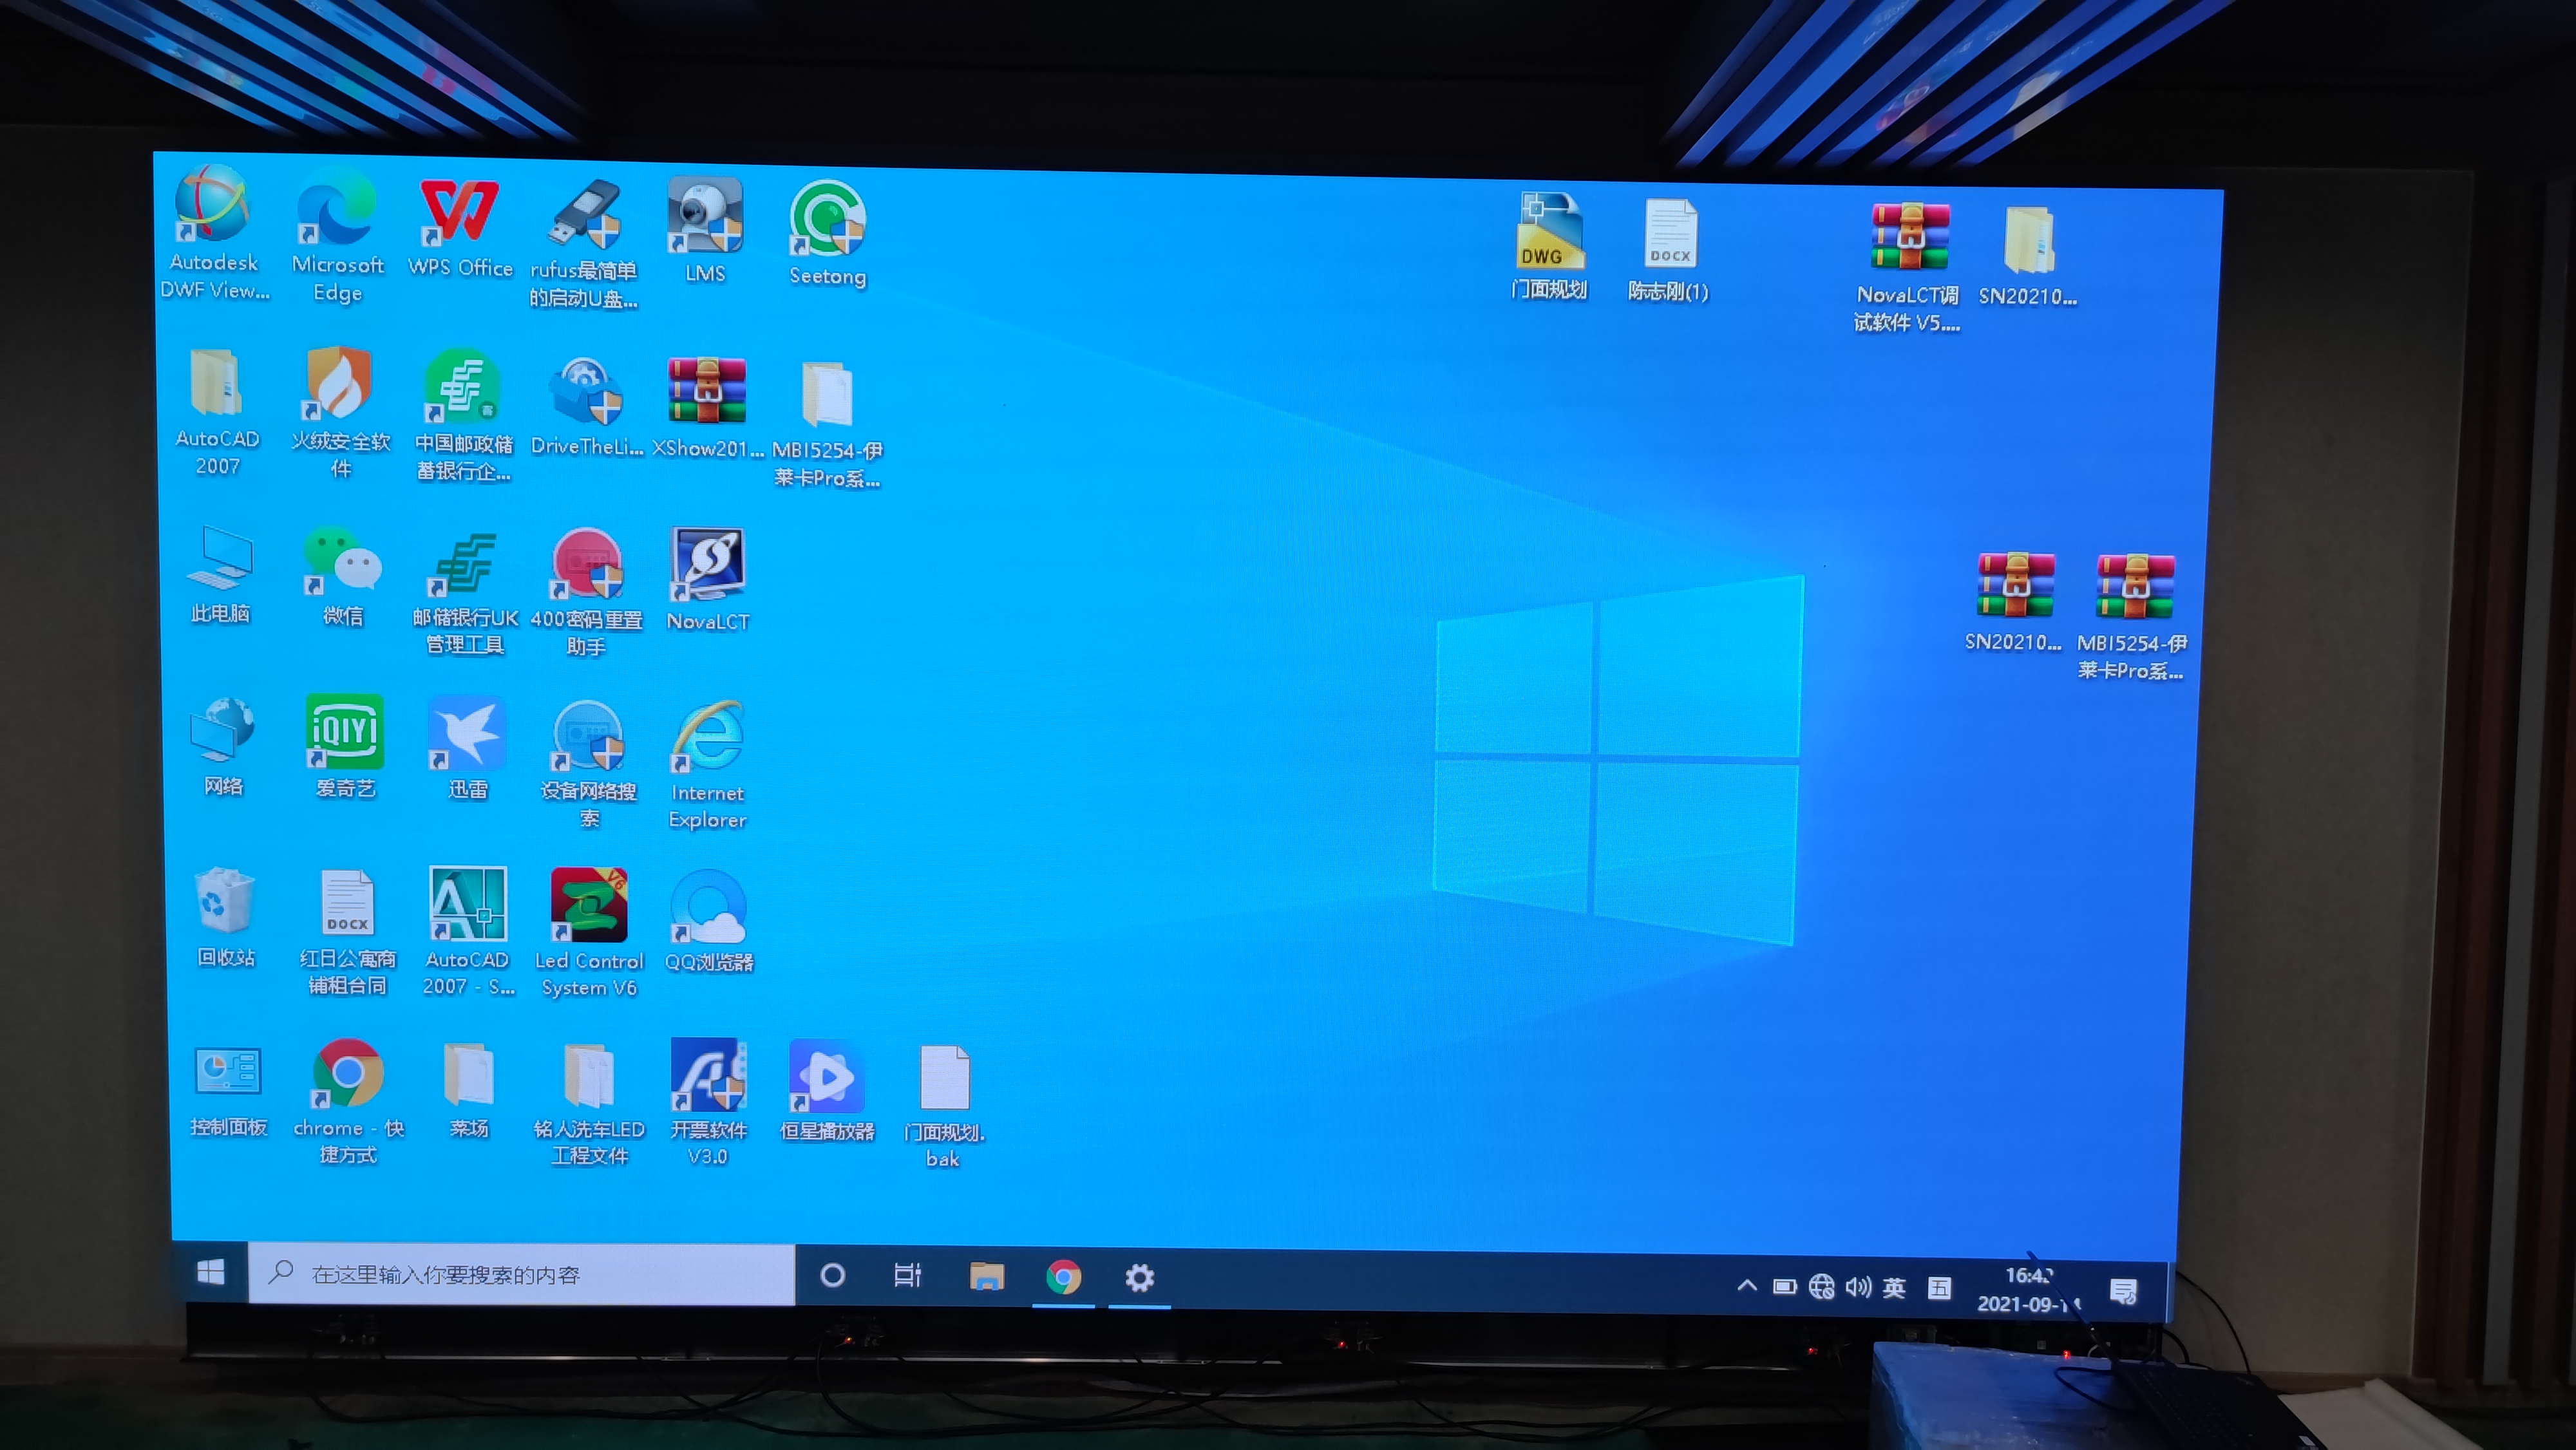This screenshot has height=1450, width=2576.
Task: Open the volume control in the tray
Action: pyautogui.click(x=1858, y=1287)
